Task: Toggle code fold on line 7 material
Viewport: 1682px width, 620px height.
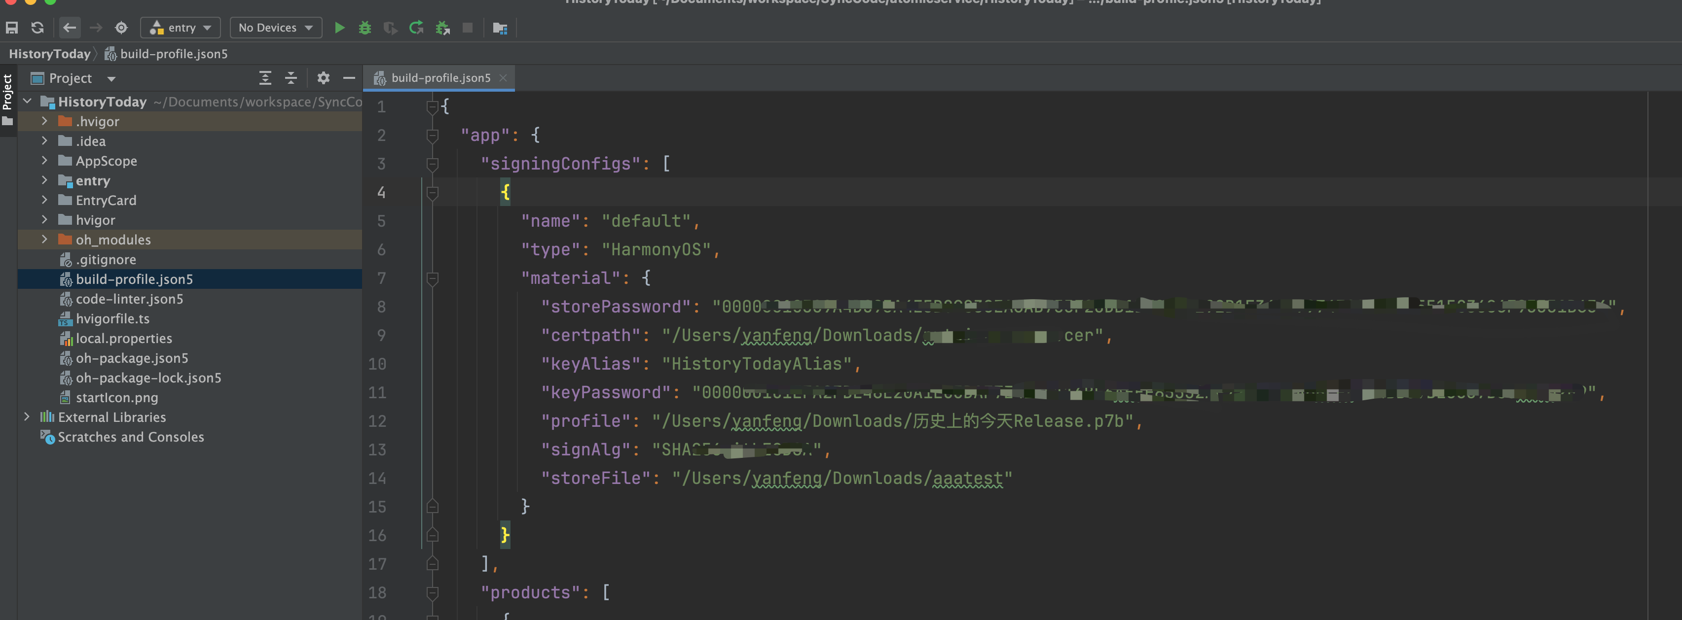Action: click(432, 278)
